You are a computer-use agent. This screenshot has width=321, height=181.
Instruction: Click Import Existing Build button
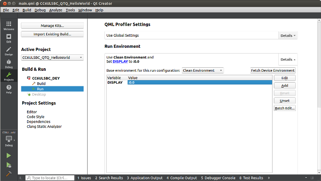point(52,34)
